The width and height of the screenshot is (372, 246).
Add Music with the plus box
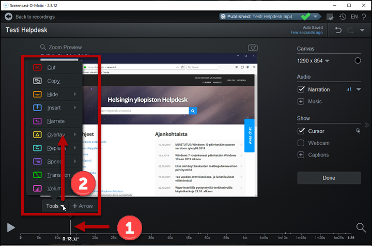(301, 101)
